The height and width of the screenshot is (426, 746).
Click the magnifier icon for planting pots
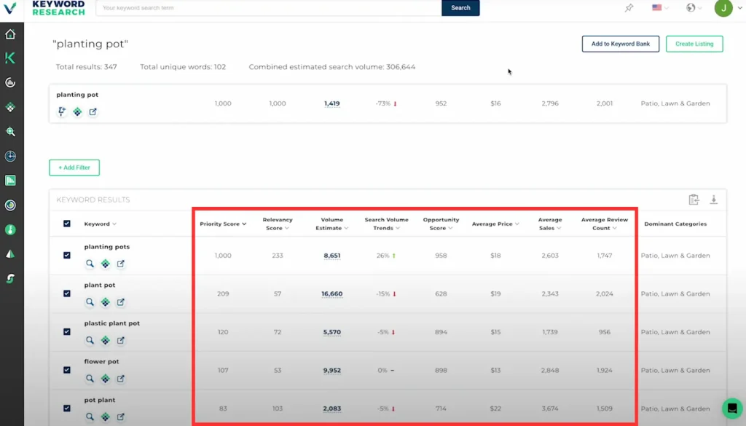90,264
